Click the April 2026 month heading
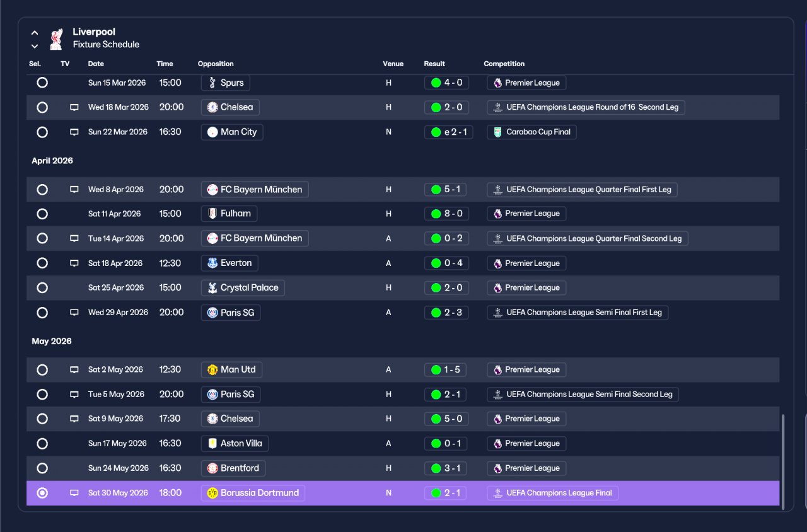 pyautogui.click(x=52, y=161)
